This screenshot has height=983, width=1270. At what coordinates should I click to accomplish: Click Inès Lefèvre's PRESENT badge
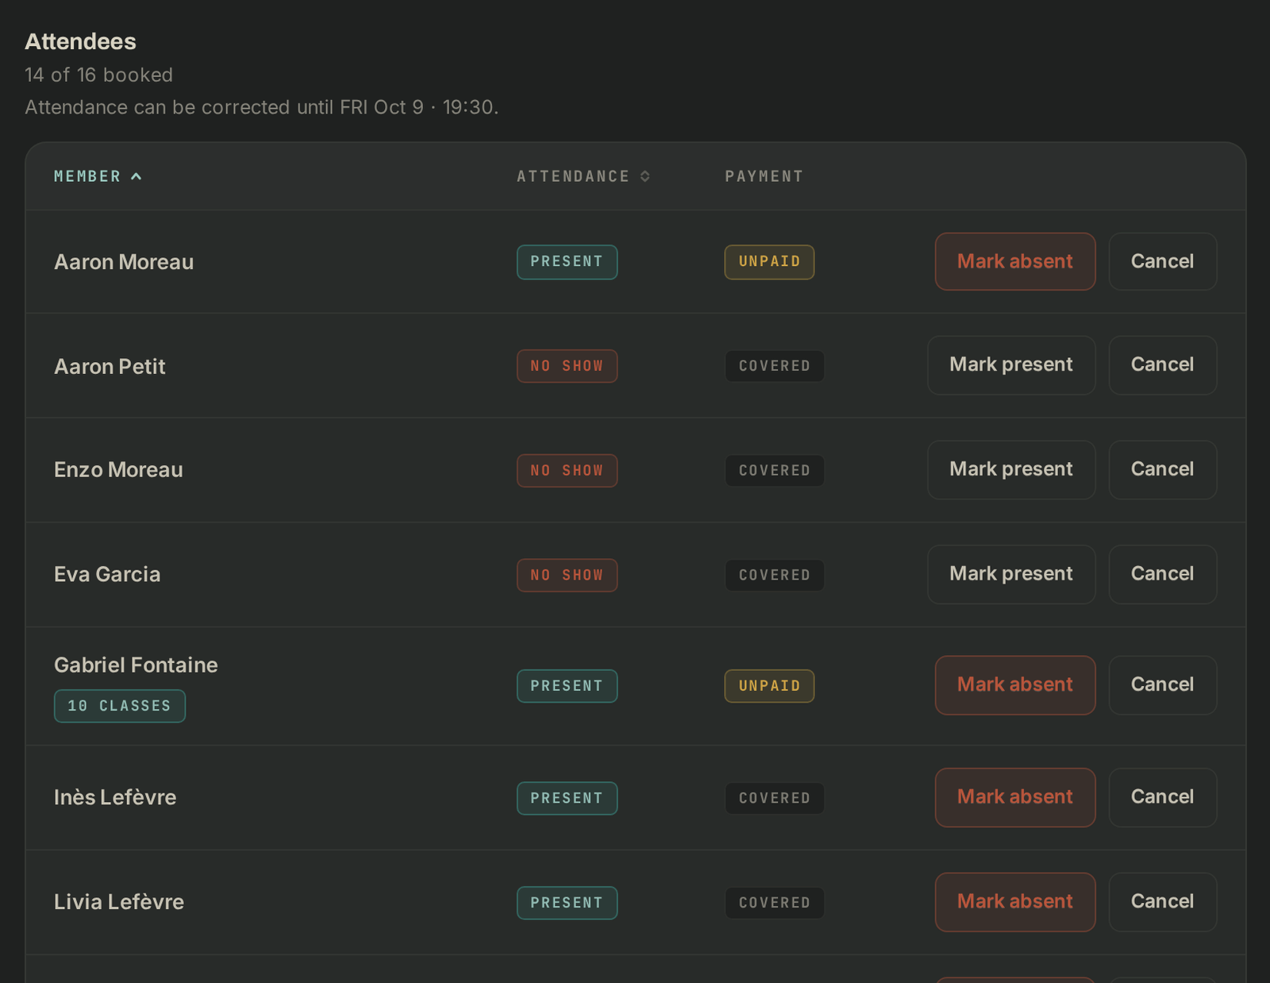(x=567, y=798)
